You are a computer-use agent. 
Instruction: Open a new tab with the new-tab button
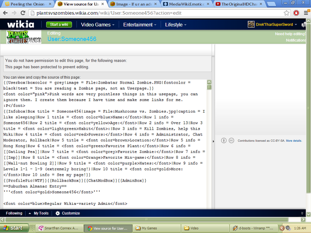271,4
